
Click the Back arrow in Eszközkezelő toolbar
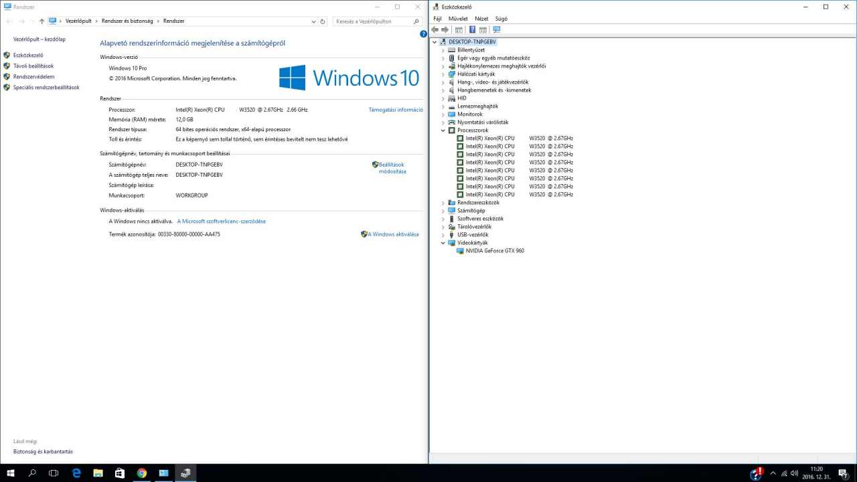click(435, 29)
